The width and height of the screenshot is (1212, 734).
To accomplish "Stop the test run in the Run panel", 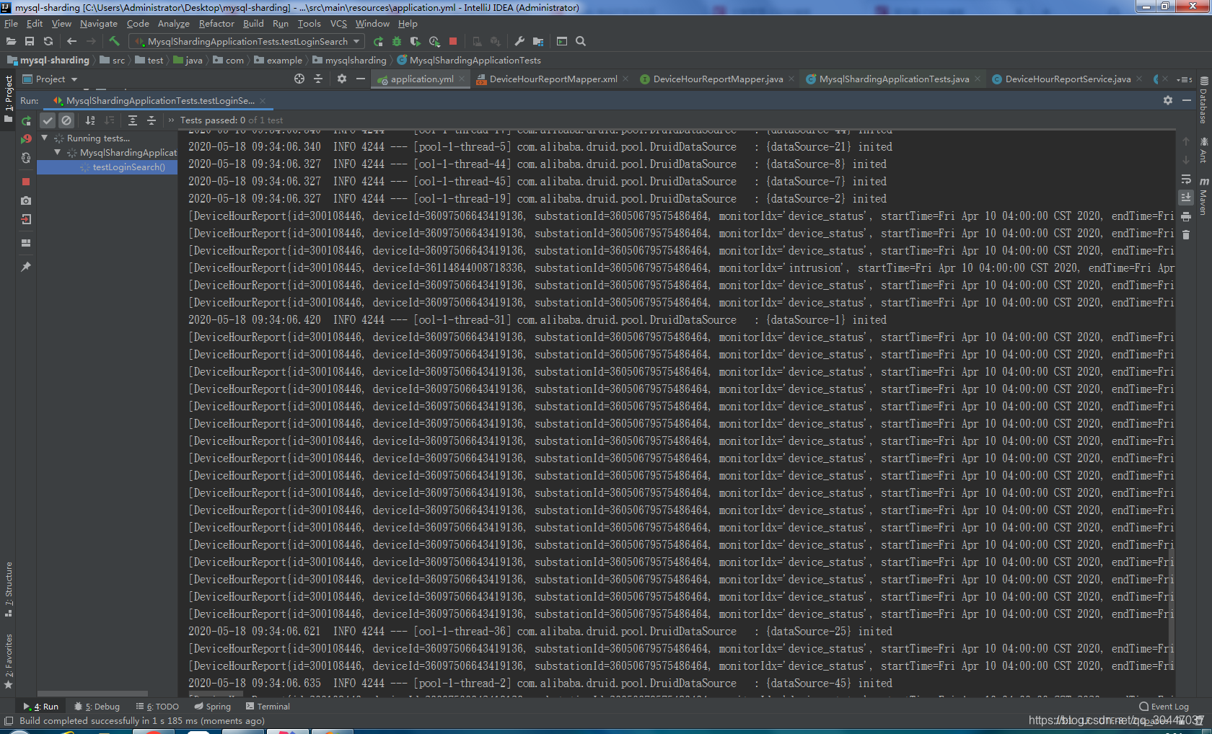I will pyautogui.click(x=26, y=182).
